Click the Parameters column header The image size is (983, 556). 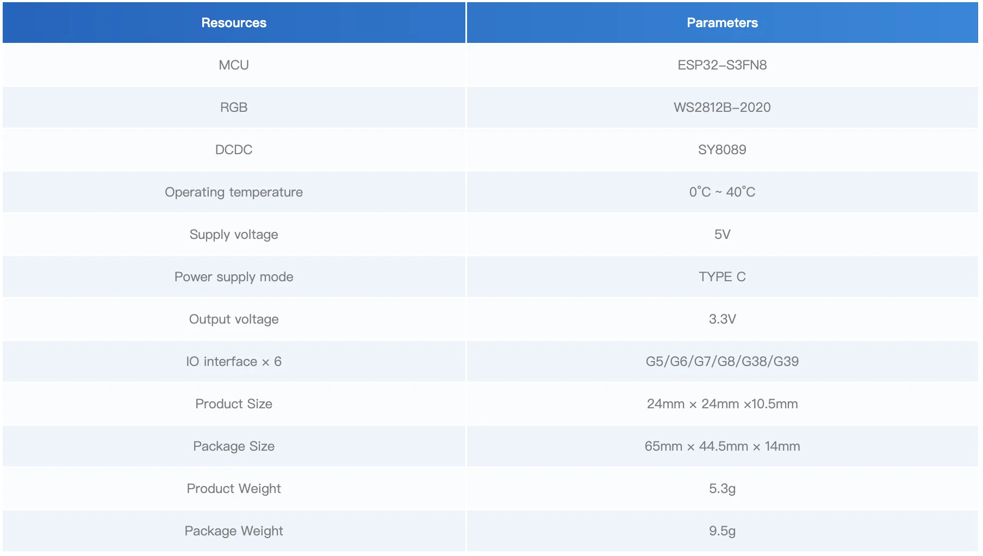click(722, 23)
